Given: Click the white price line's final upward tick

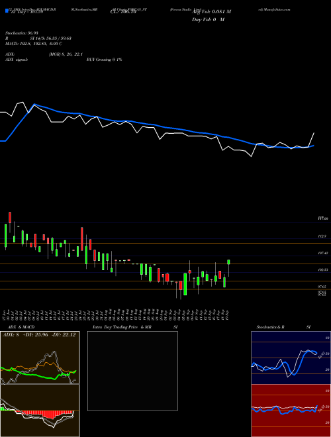Looking at the screenshot, I should (312, 139).
